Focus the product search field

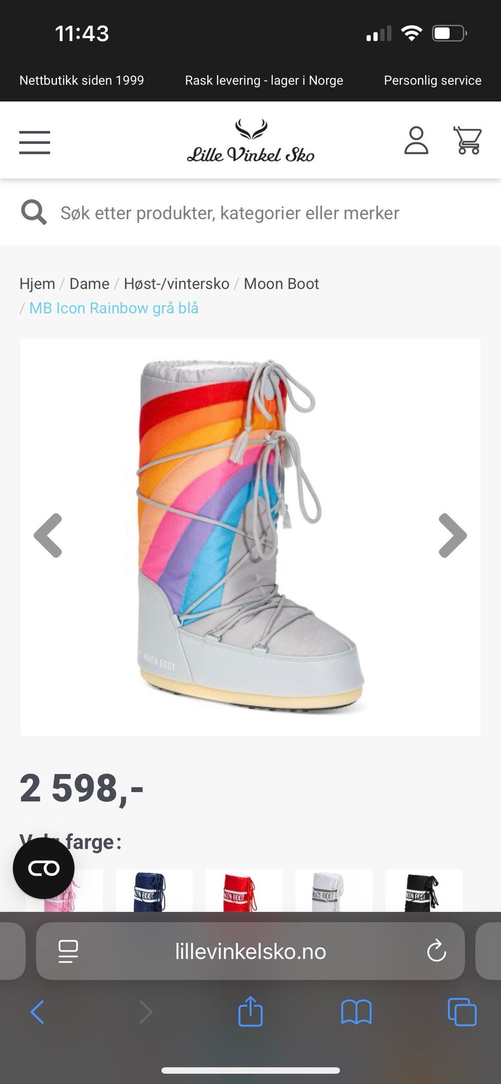pos(250,212)
